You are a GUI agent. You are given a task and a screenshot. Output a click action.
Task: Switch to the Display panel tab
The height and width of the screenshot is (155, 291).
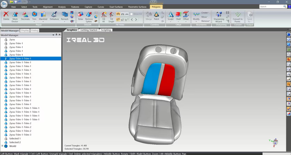coord(25,30)
